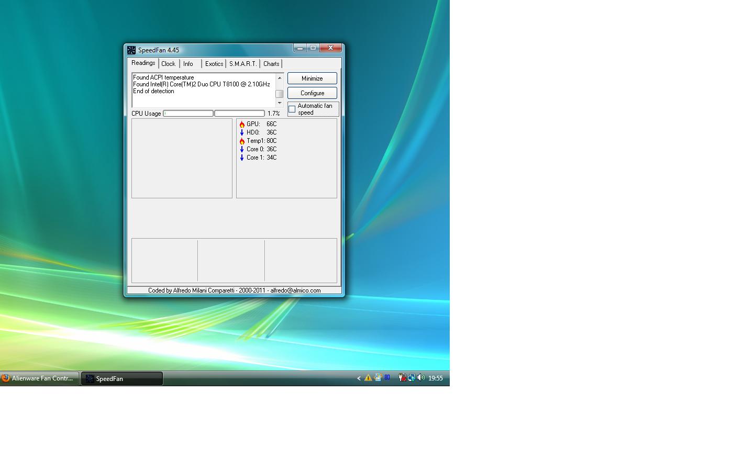754x471 pixels.
Task: Click the power plug battery tray icon
Action: (x=402, y=377)
